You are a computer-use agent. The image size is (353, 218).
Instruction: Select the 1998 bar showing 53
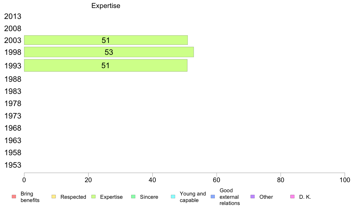pyautogui.click(x=109, y=52)
